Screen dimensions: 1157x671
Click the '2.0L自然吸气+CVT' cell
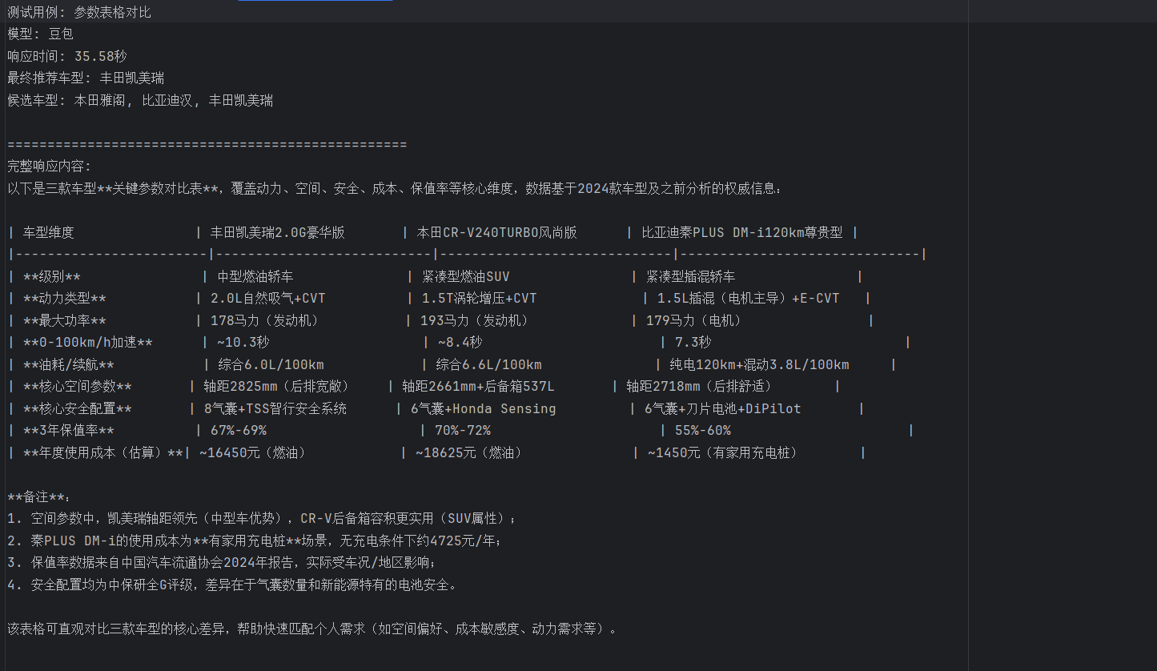[268, 298]
